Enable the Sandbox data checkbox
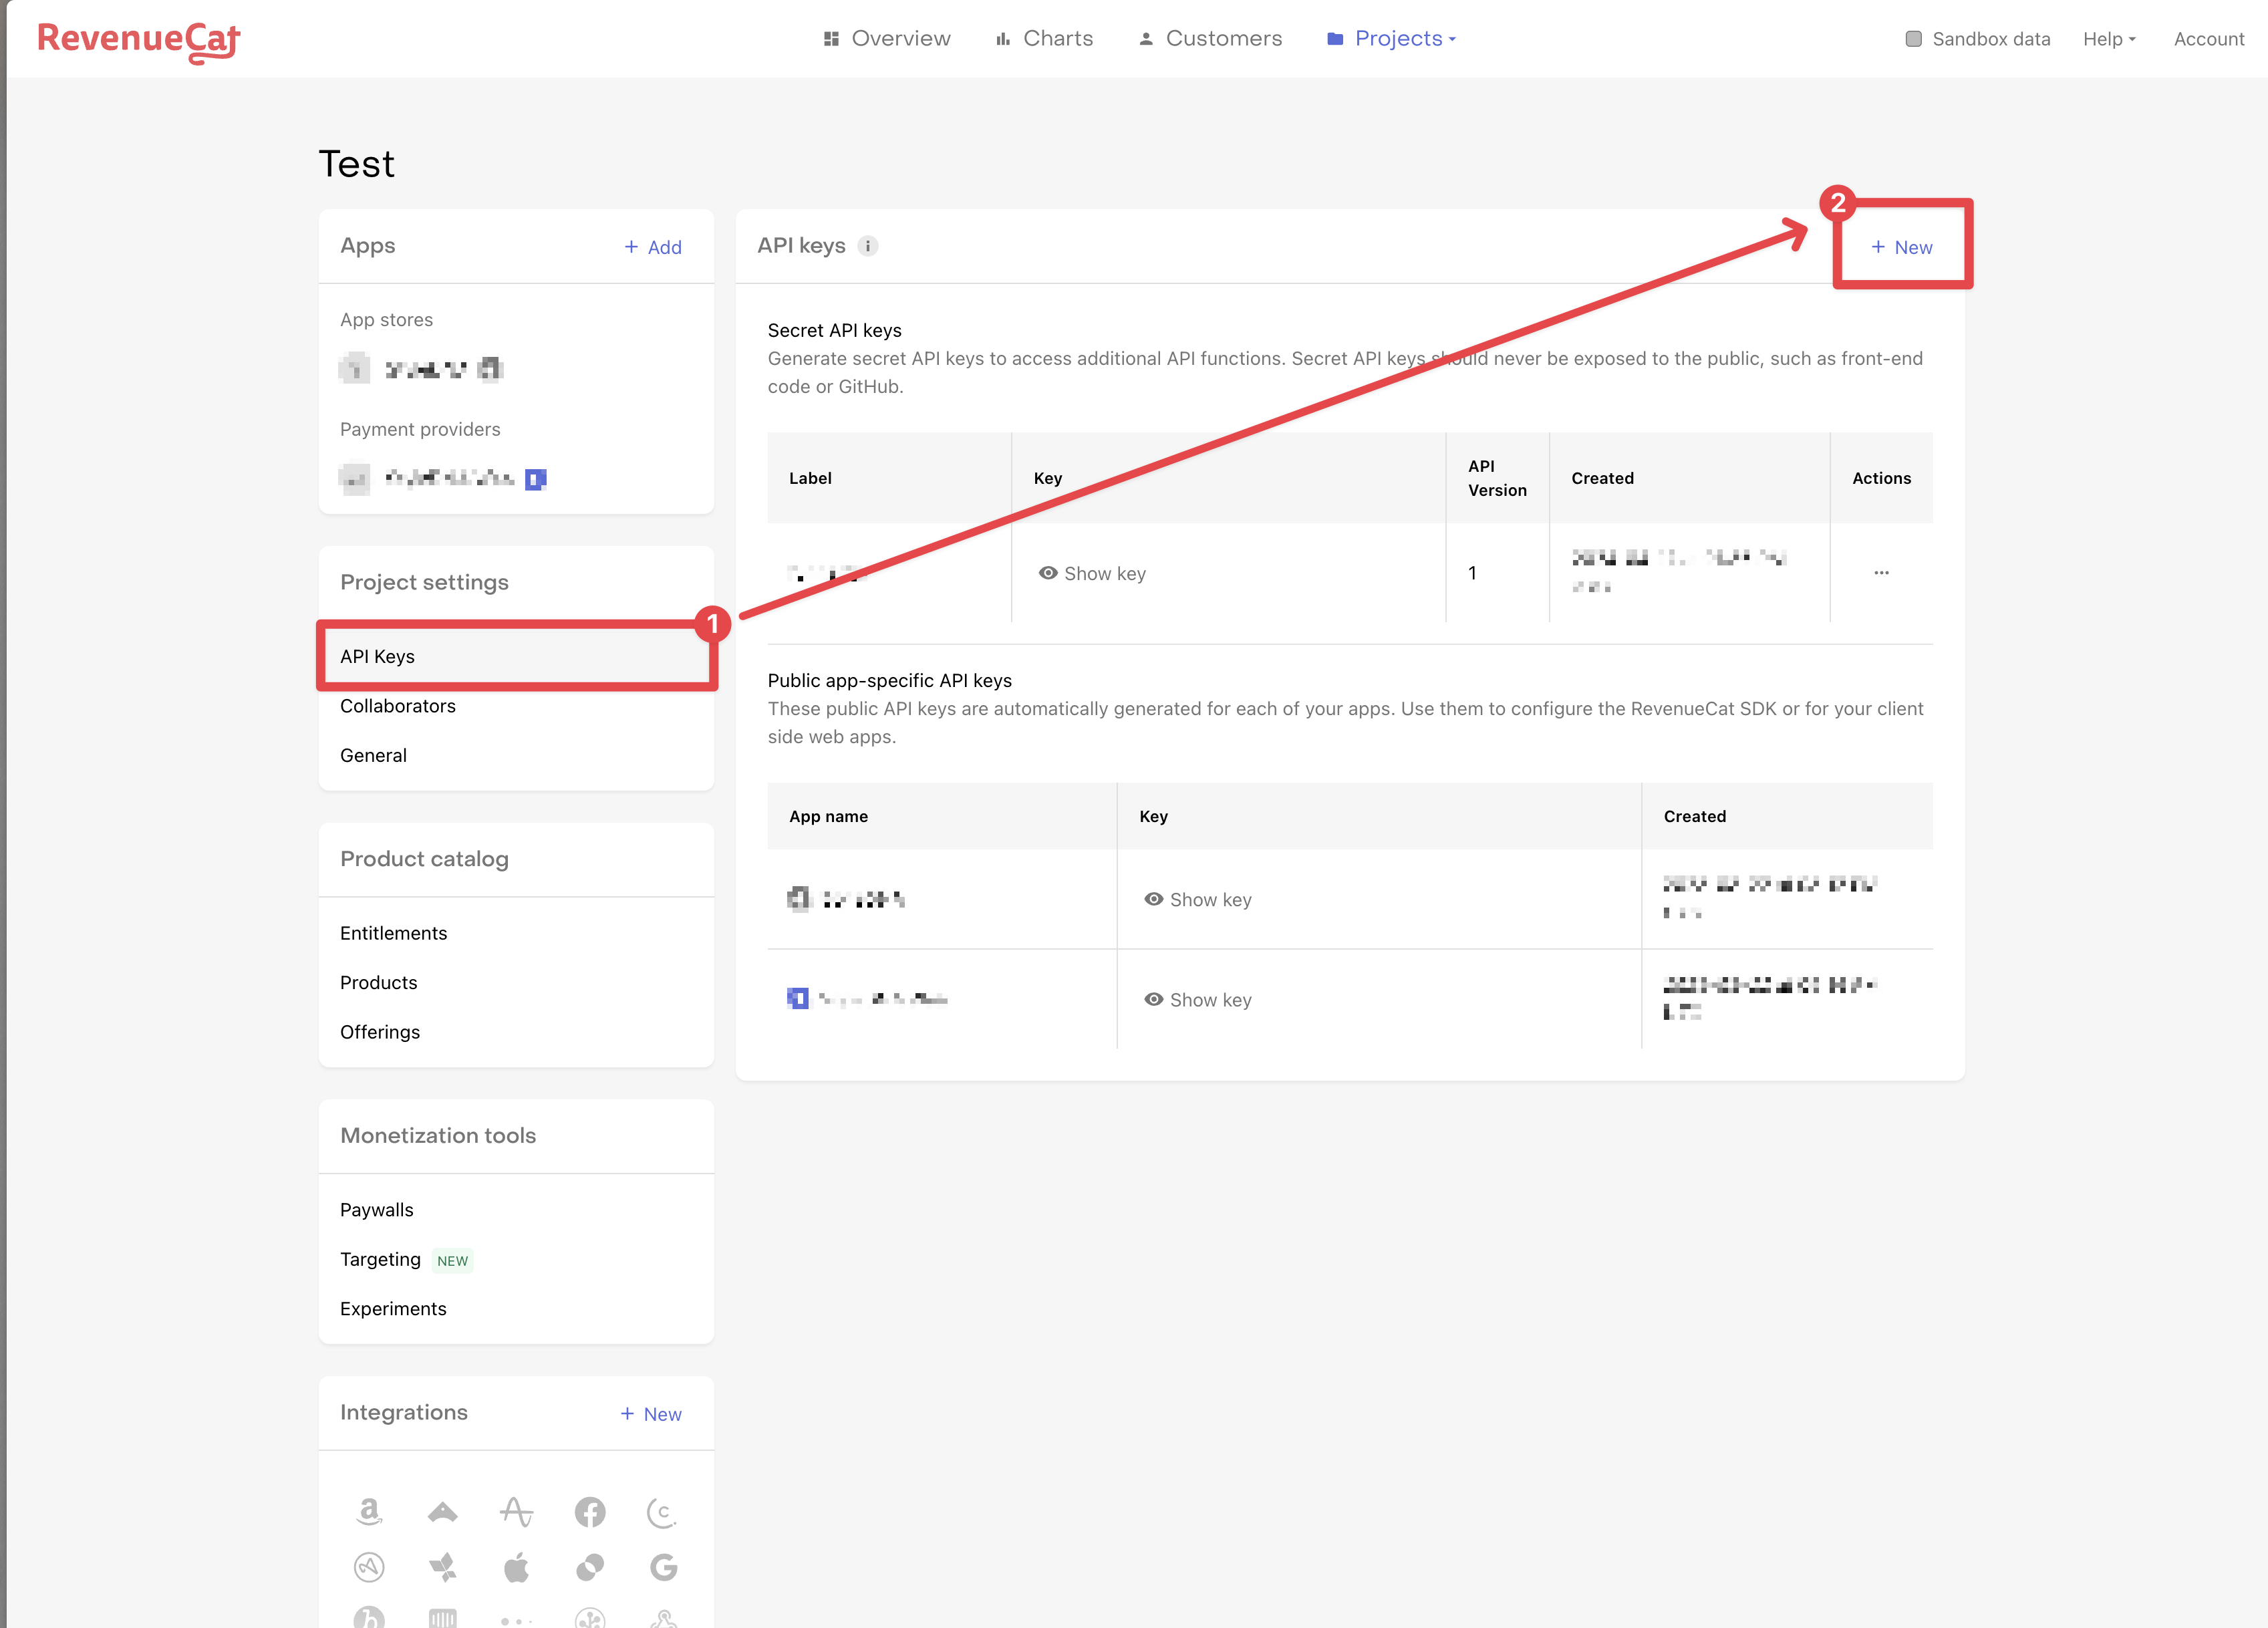This screenshot has width=2268, height=1628. coord(1913,39)
